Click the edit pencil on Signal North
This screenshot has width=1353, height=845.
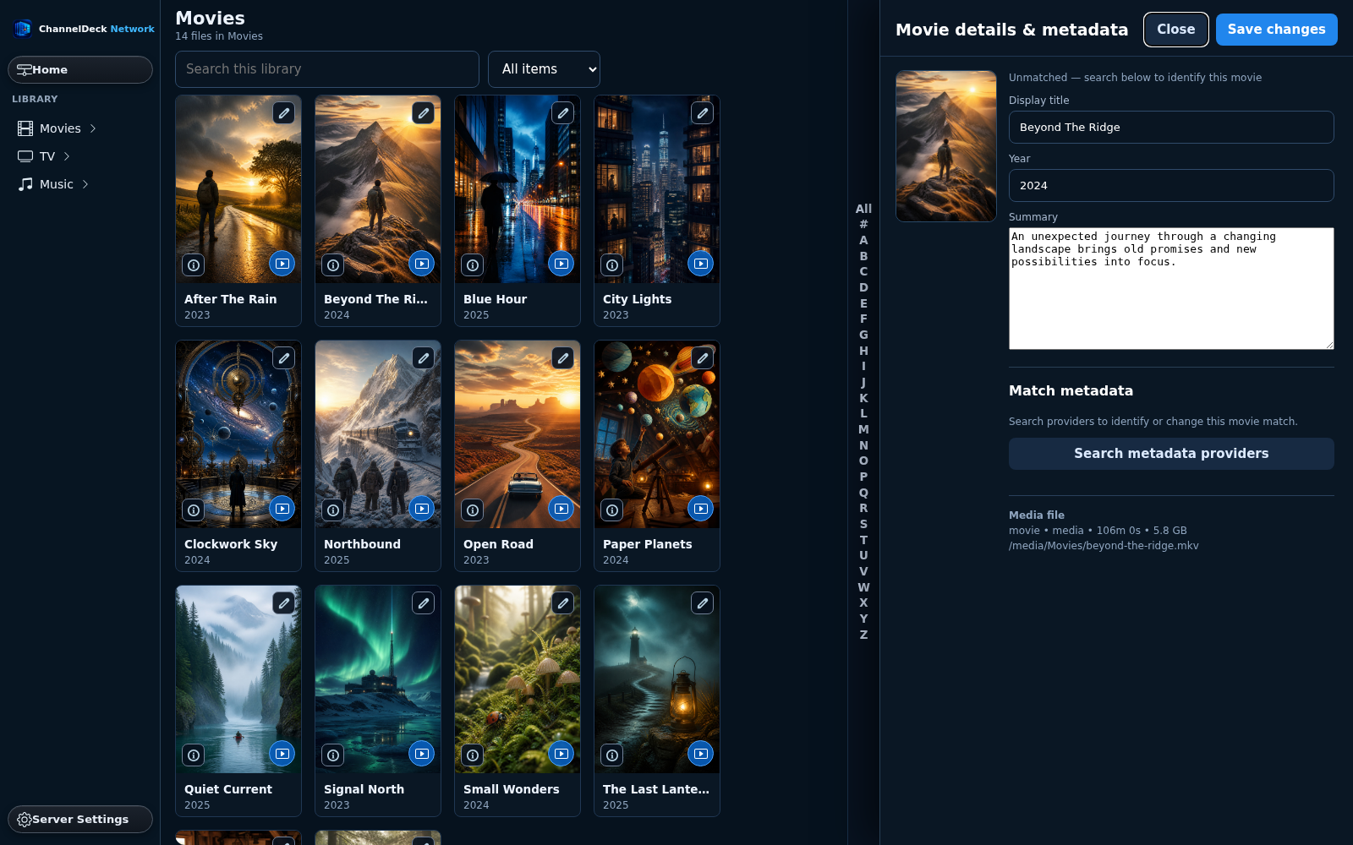click(424, 603)
